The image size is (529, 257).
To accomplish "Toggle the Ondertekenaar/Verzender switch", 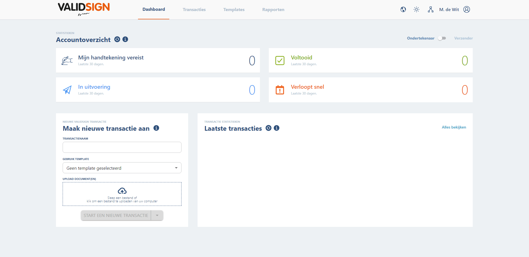I will click(x=442, y=38).
